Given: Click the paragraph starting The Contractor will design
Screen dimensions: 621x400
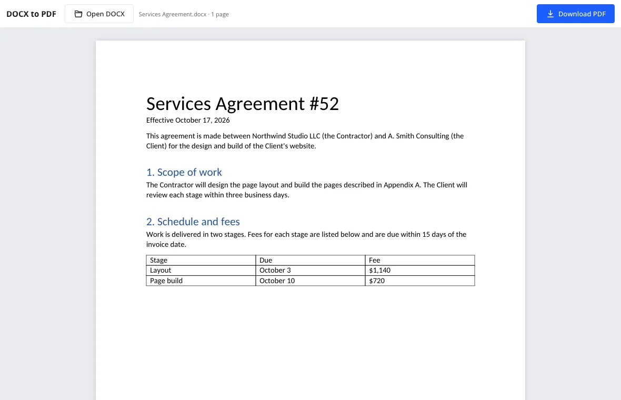Looking at the screenshot, I should point(306,189).
